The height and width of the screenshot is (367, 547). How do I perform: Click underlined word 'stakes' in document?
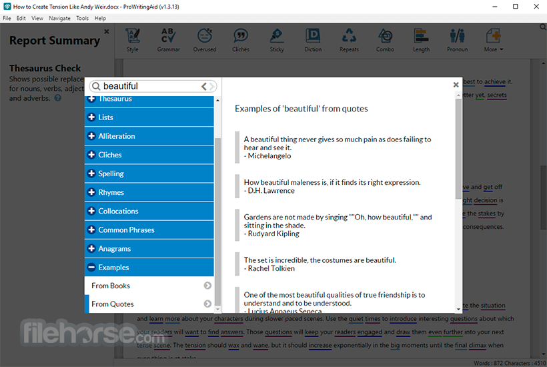(x=487, y=214)
